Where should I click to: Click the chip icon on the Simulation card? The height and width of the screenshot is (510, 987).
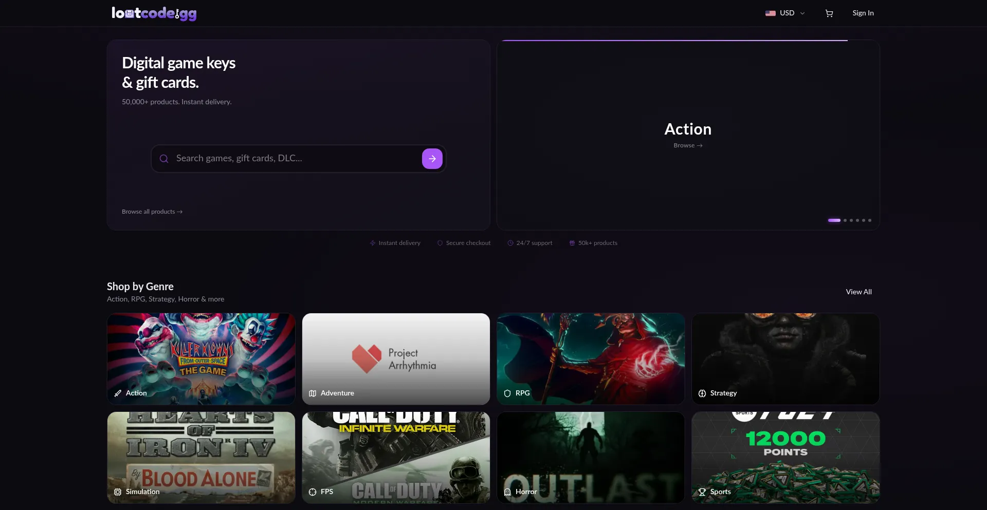[118, 492]
